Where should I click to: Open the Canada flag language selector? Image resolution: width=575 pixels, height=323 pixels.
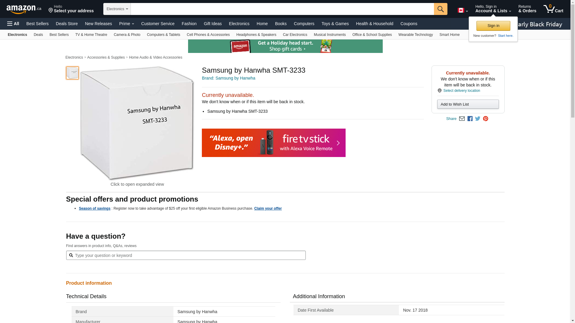(462, 10)
